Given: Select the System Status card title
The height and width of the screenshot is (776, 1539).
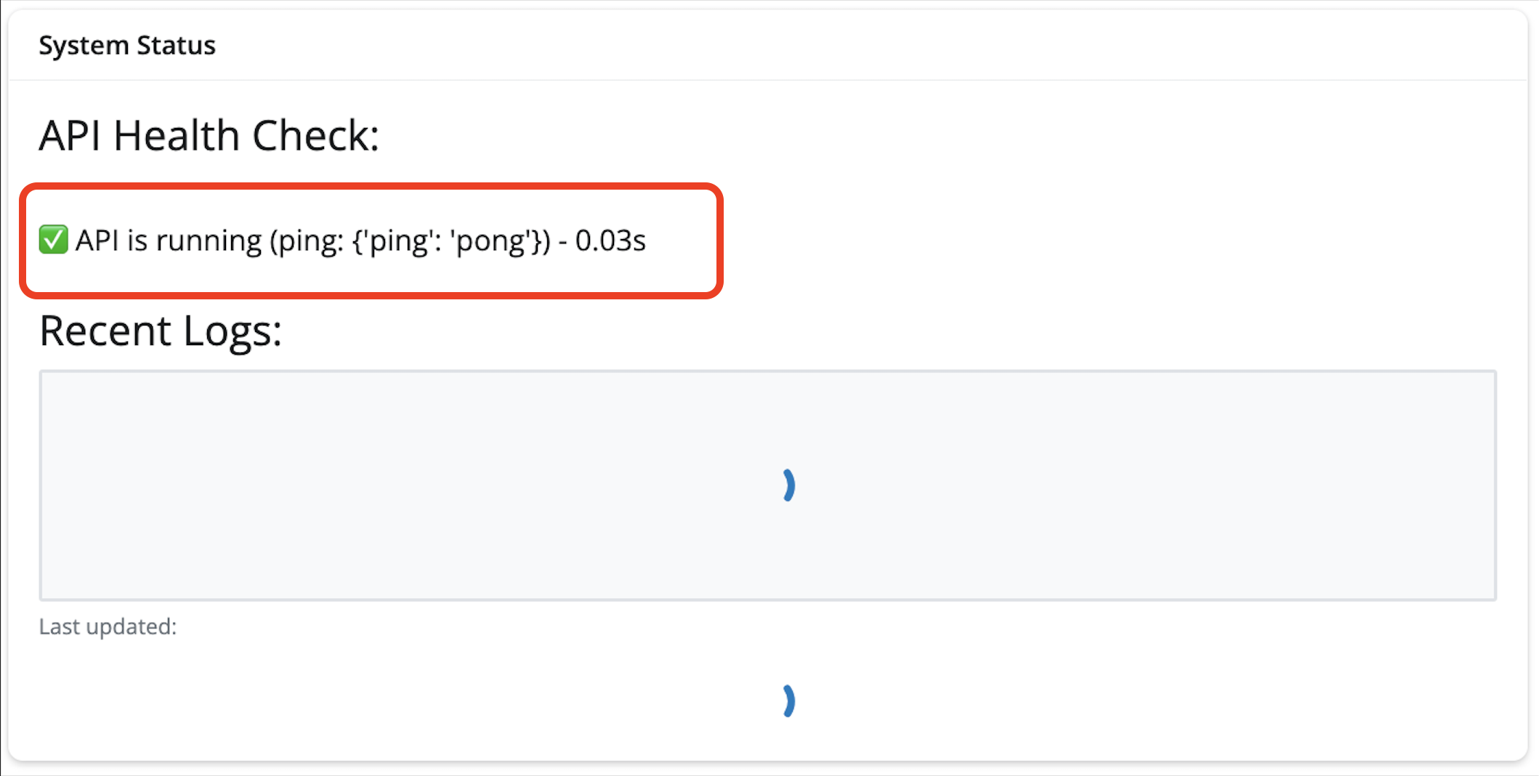Looking at the screenshot, I should pyautogui.click(x=127, y=45).
